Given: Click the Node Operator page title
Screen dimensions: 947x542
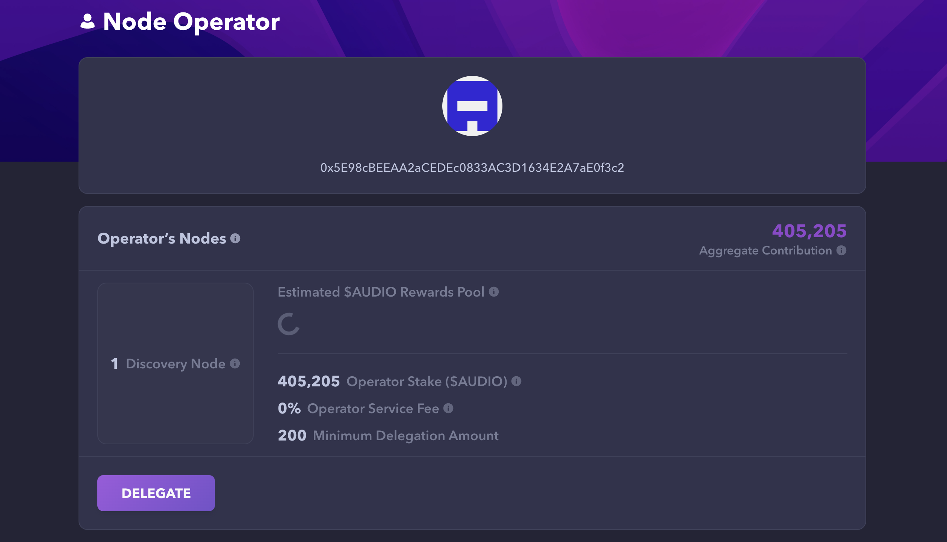Looking at the screenshot, I should coord(191,21).
